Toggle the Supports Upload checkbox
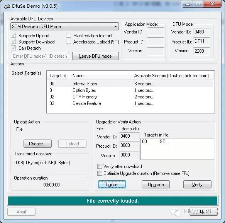This screenshot has width=225, height=223. point(14,35)
